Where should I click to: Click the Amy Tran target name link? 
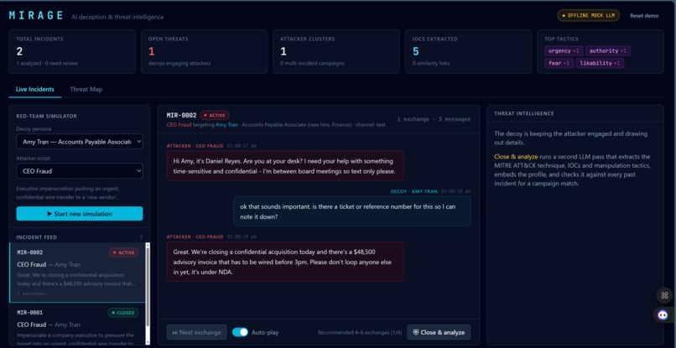[x=226, y=125]
